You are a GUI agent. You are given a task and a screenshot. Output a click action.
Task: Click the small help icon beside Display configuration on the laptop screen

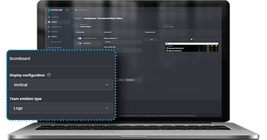[118, 38]
